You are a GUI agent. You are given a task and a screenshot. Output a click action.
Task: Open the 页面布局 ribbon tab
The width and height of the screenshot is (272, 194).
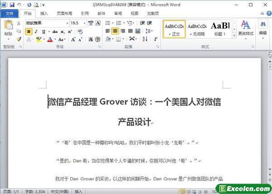click(64, 14)
